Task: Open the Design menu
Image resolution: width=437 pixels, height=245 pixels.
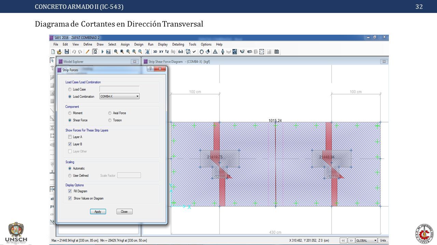Action: pyautogui.click(x=139, y=44)
